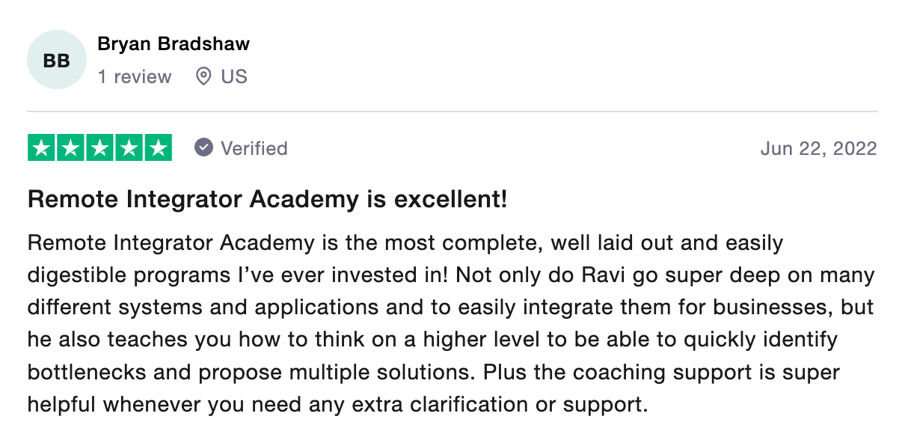Click the location pin icon
908x440 pixels.
[x=203, y=76]
